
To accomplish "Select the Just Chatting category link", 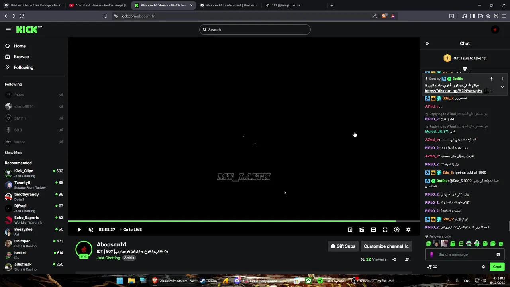I will [108, 258].
